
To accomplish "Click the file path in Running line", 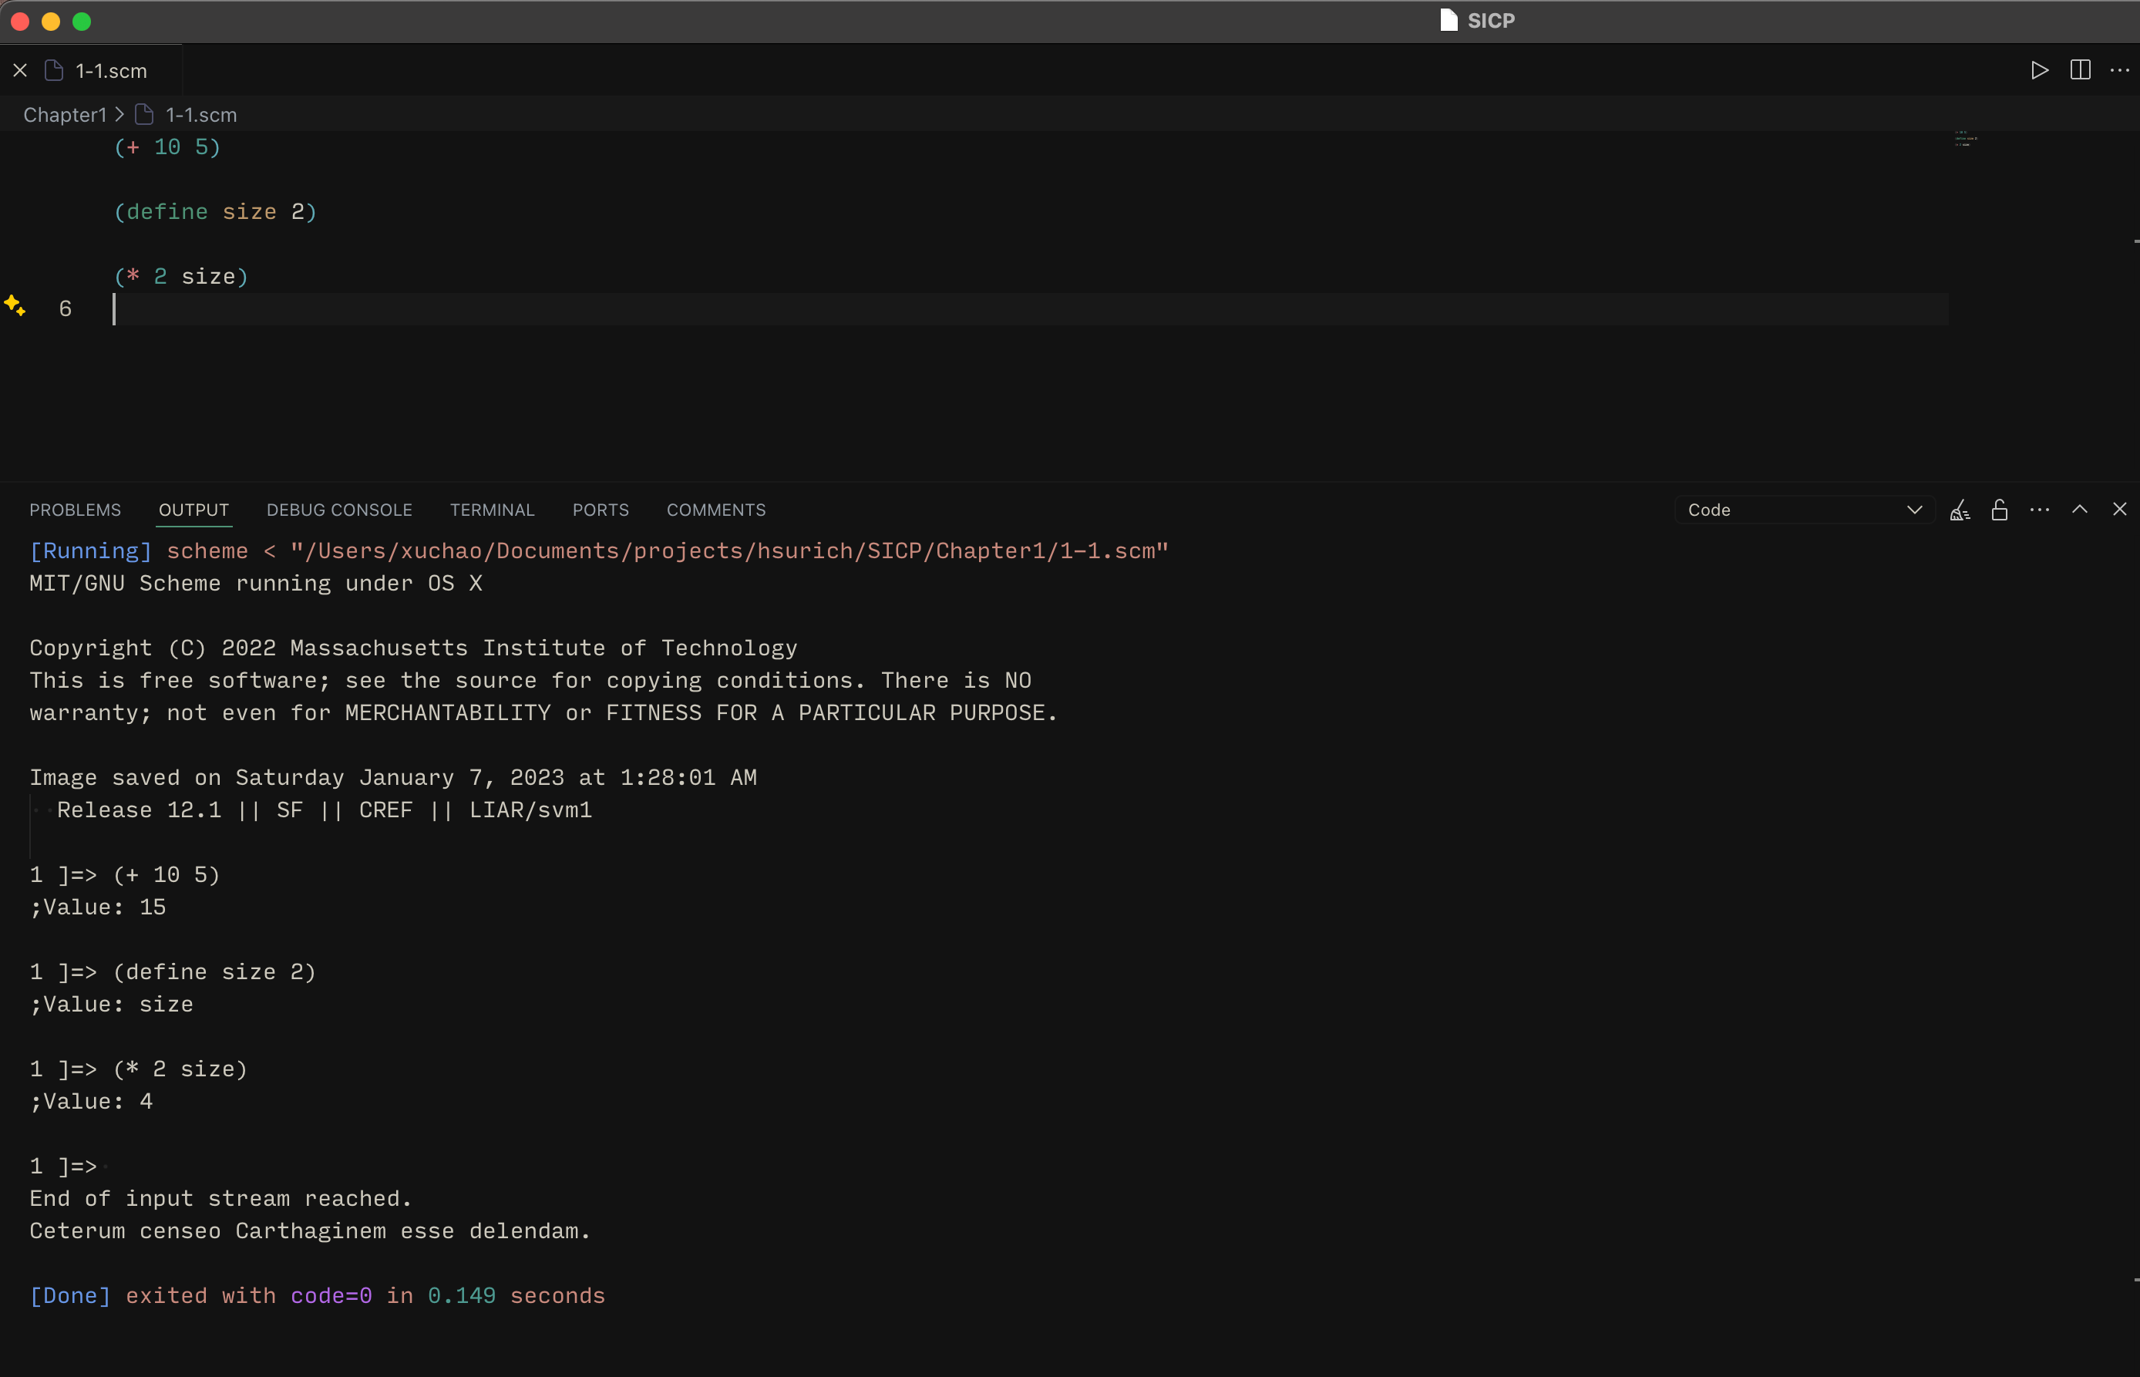I will pyautogui.click(x=729, y=552).
